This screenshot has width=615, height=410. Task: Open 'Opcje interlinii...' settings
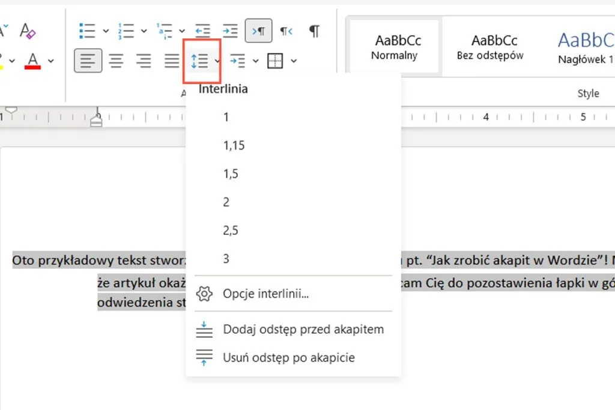(x=265, y=294)
